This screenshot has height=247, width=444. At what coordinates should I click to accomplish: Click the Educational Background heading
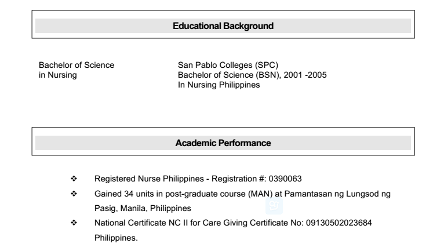(223, 26)
